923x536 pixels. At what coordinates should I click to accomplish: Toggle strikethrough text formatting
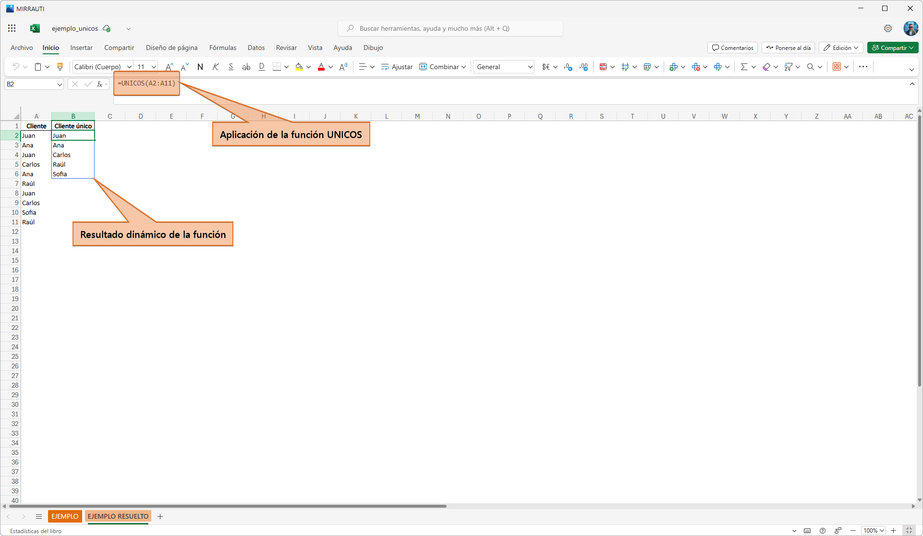246,67
